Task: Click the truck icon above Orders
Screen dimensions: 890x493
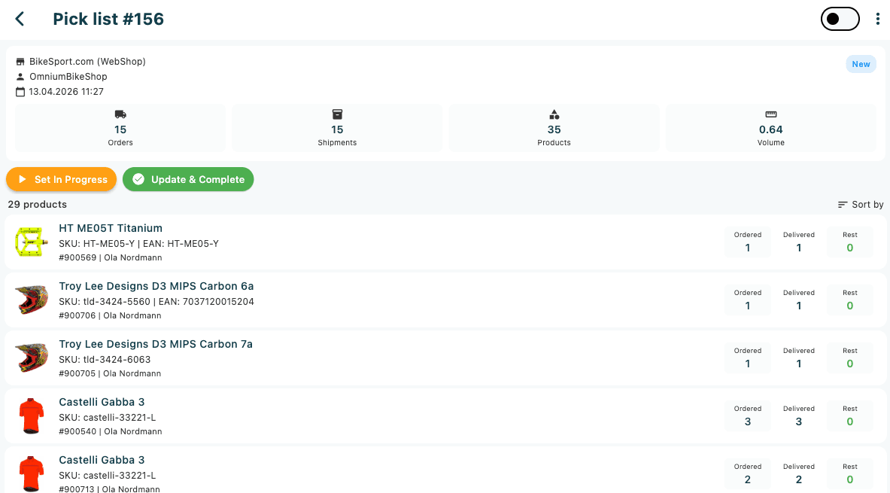Action: pyautogui.click(x=120, y=114)
